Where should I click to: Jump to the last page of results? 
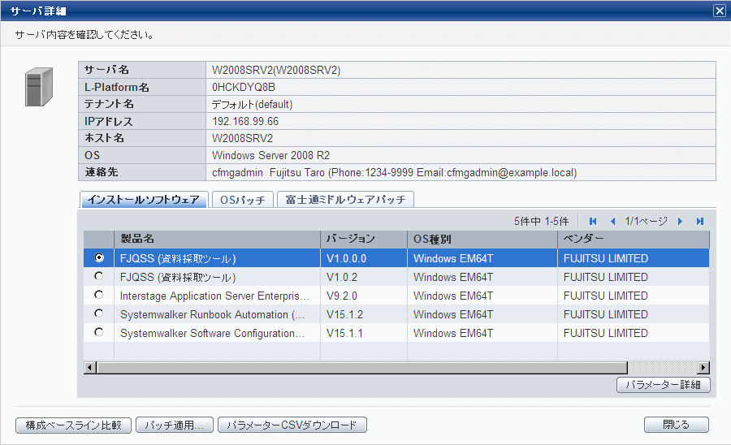(x=700, y=222)
